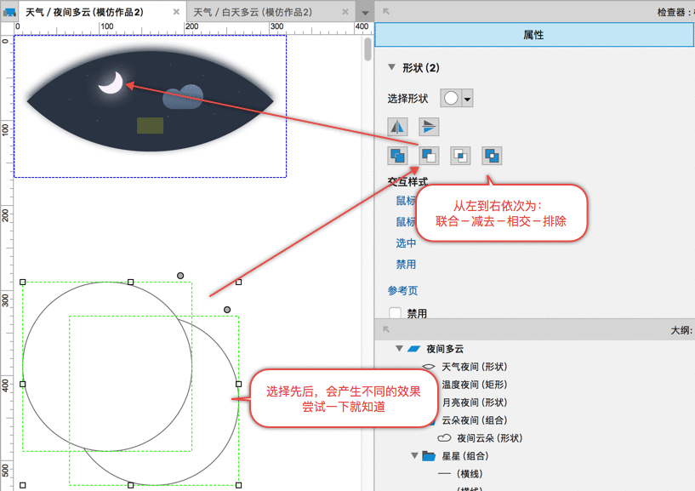This screenshot has width=695, height=491.
Task: Click the pop-out arrow icon of the inspector panel
Action: [x=386, y=12]
